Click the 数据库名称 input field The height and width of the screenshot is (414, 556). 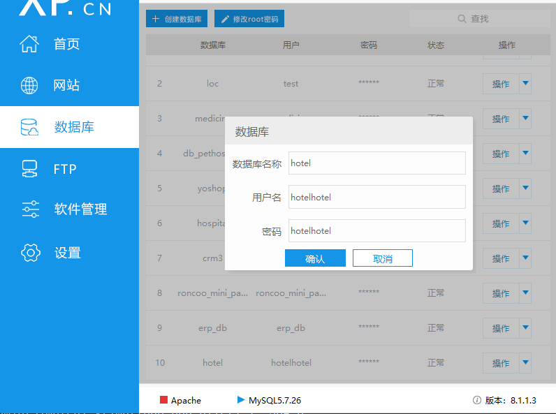[377, 163]
